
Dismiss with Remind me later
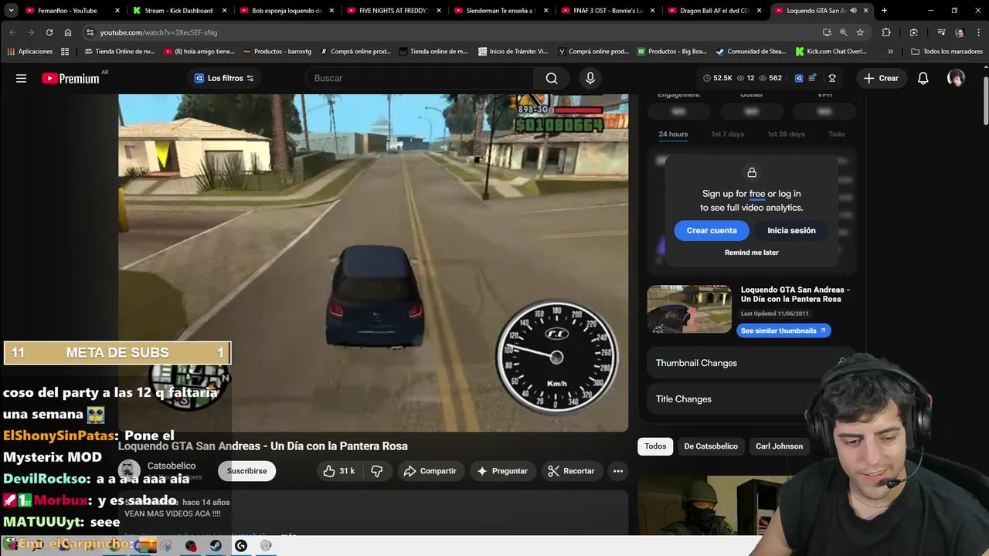(752, 253)
